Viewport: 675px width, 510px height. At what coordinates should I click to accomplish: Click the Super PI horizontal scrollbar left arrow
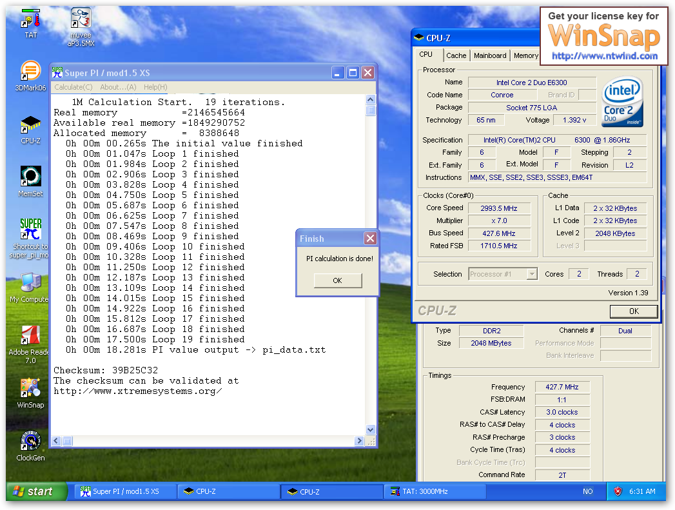(x=56, y=441)
